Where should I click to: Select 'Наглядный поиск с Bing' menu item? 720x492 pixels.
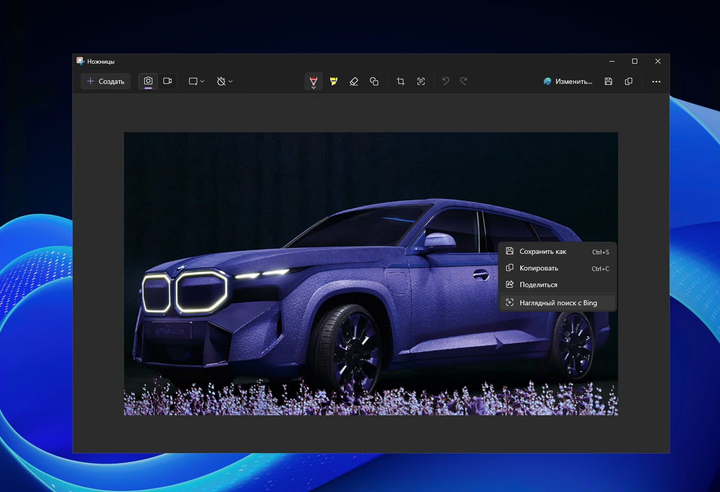(557, 303)
